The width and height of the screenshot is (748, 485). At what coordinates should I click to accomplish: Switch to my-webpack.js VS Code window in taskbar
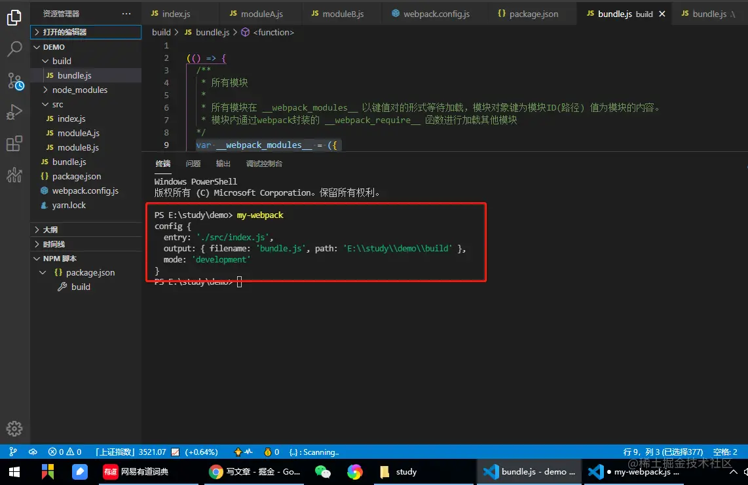pyautogui.click(x=633, y=472)
